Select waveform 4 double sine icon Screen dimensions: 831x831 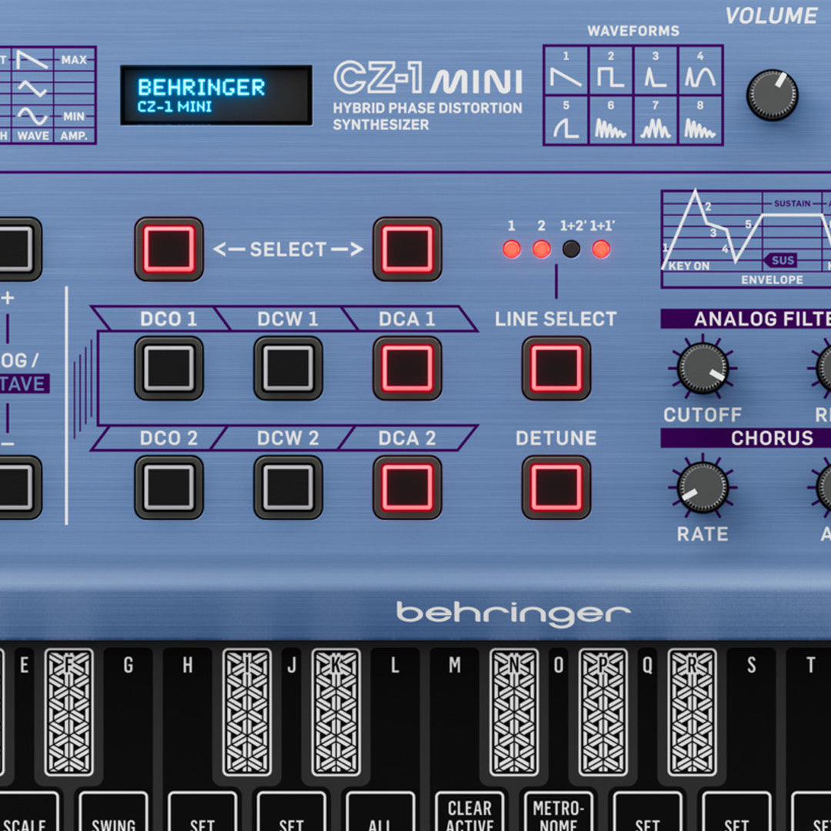point(700,78)
